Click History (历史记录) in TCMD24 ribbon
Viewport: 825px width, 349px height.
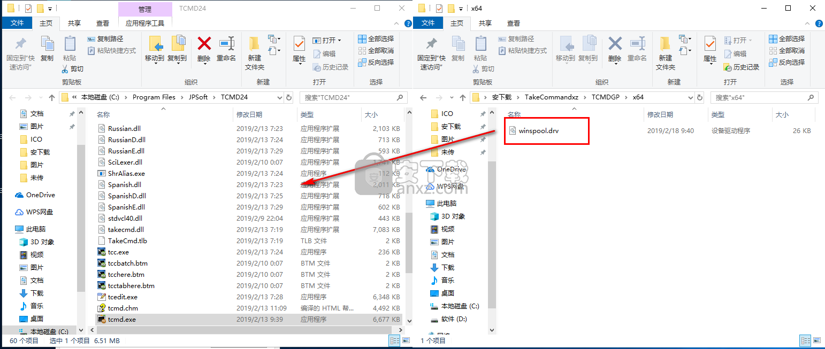pyautogui.click(x=330, y=67)
